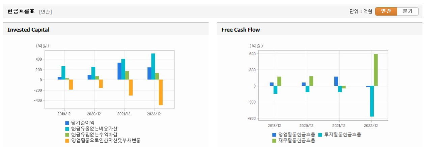Click the Invested Capital section heading

tap(28, 30)
